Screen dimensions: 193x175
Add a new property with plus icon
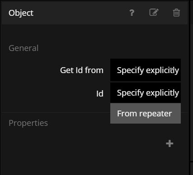point(169,143)
